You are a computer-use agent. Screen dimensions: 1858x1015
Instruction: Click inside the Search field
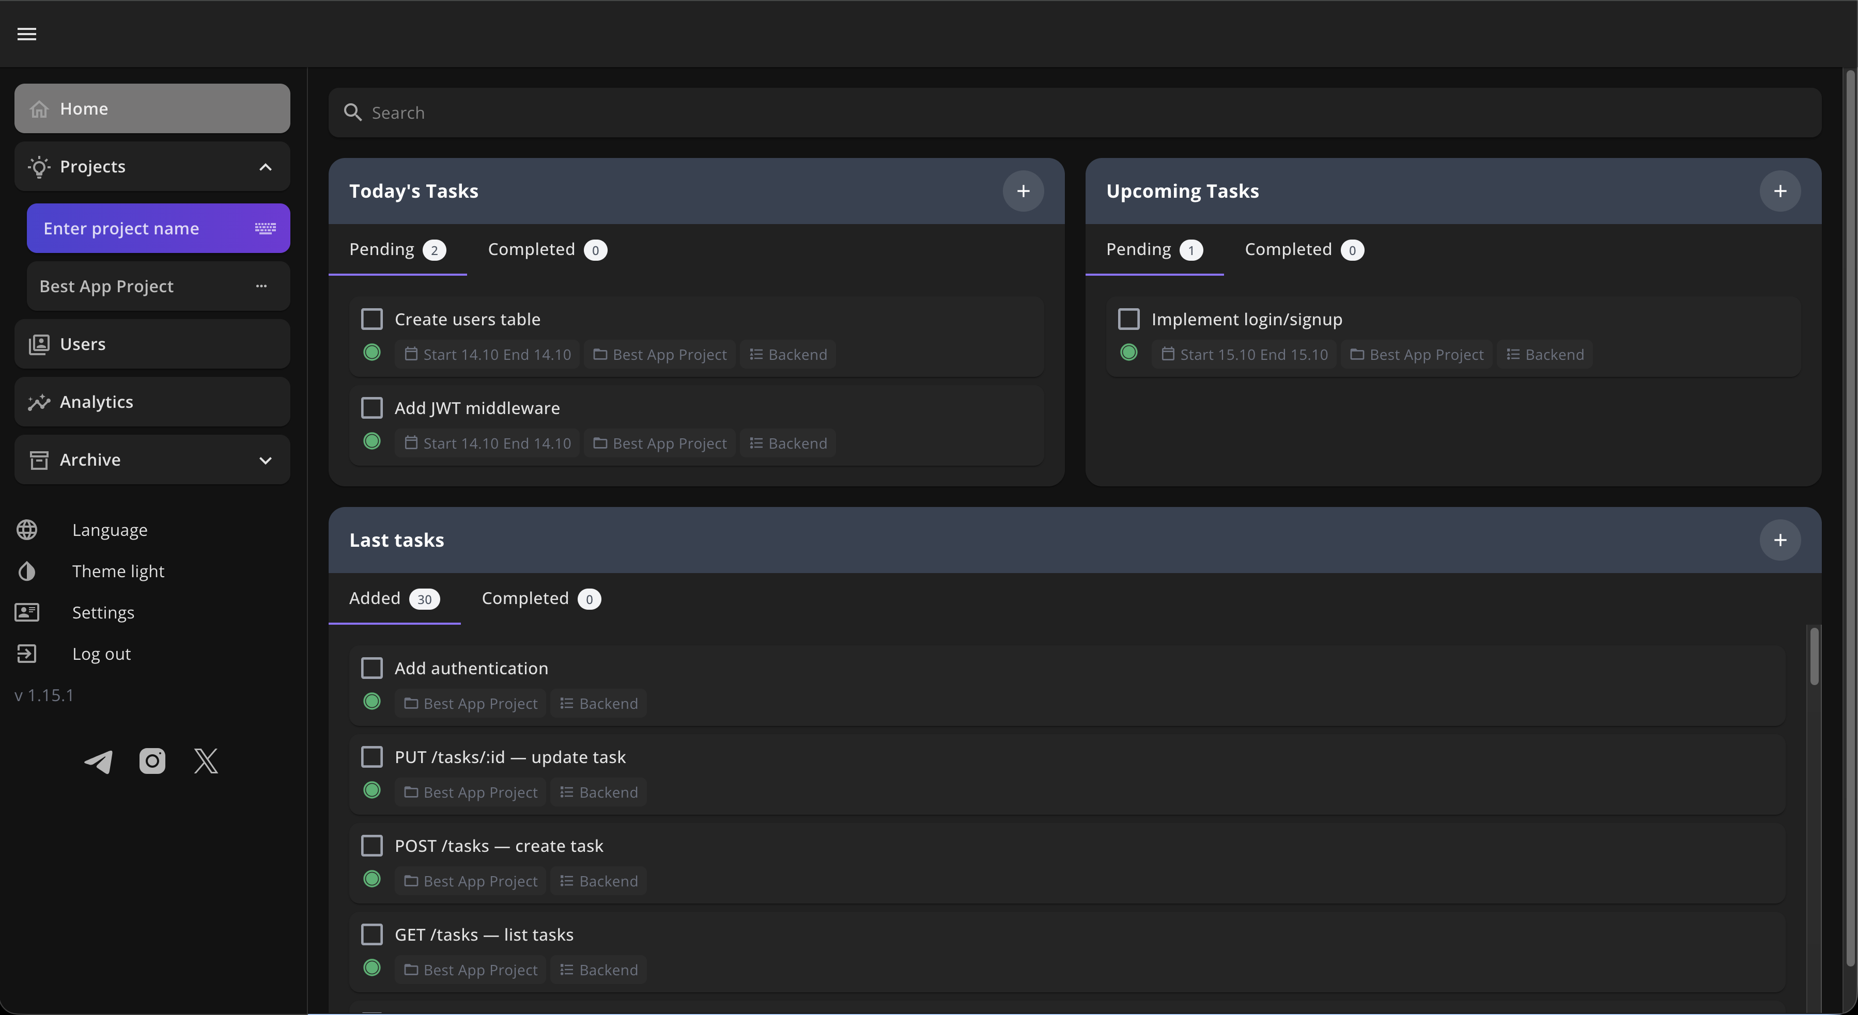721,113
